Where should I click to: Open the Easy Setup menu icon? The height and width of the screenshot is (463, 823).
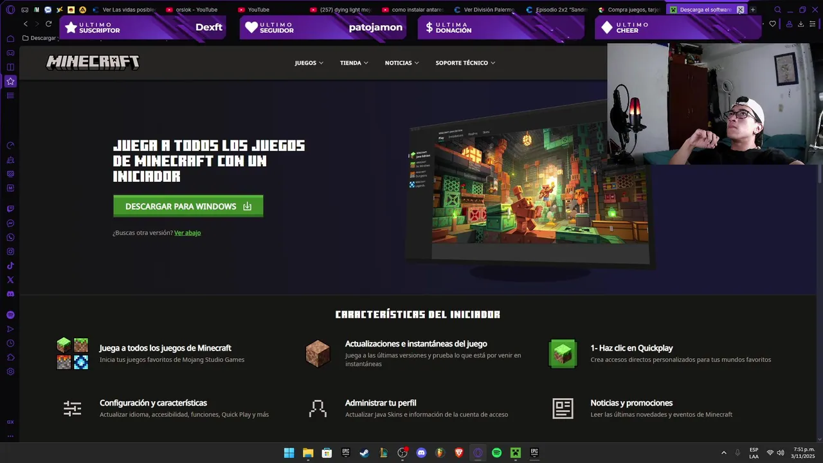(813, 24)
